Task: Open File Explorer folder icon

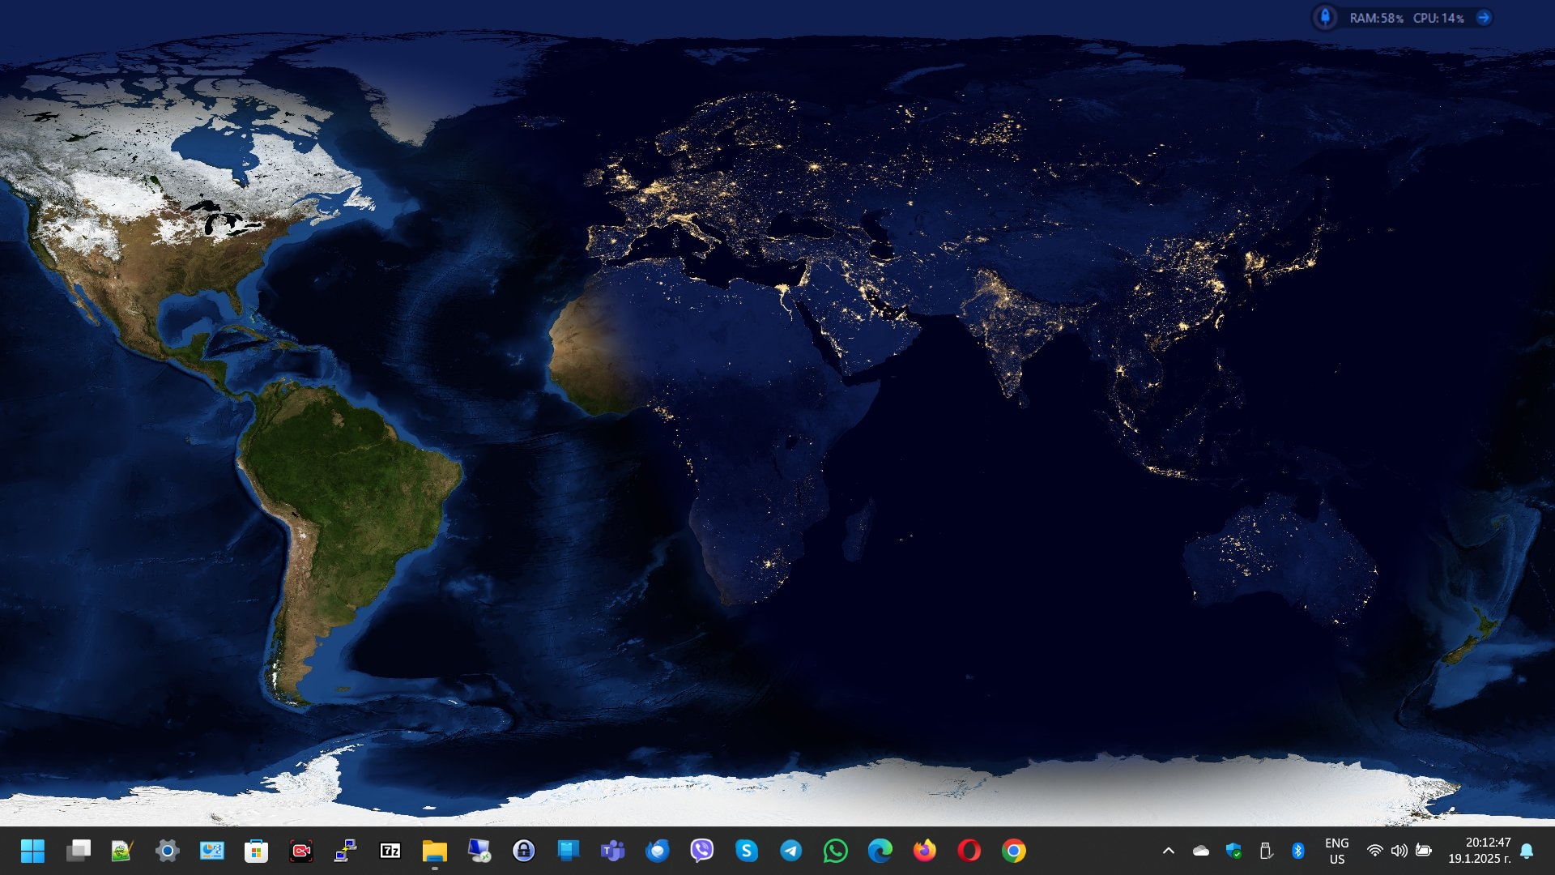Action: (x=435, y=851)
